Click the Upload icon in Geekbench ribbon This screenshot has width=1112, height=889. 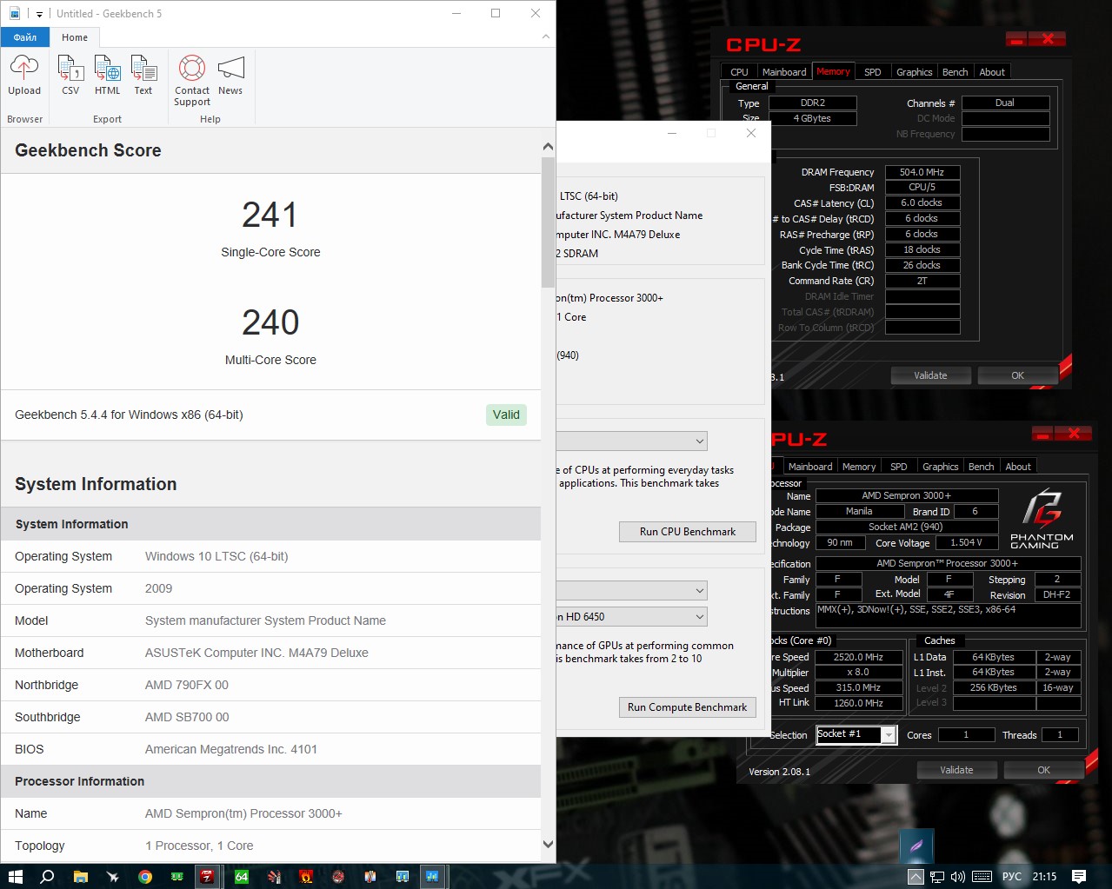click(x=24, y=75)
